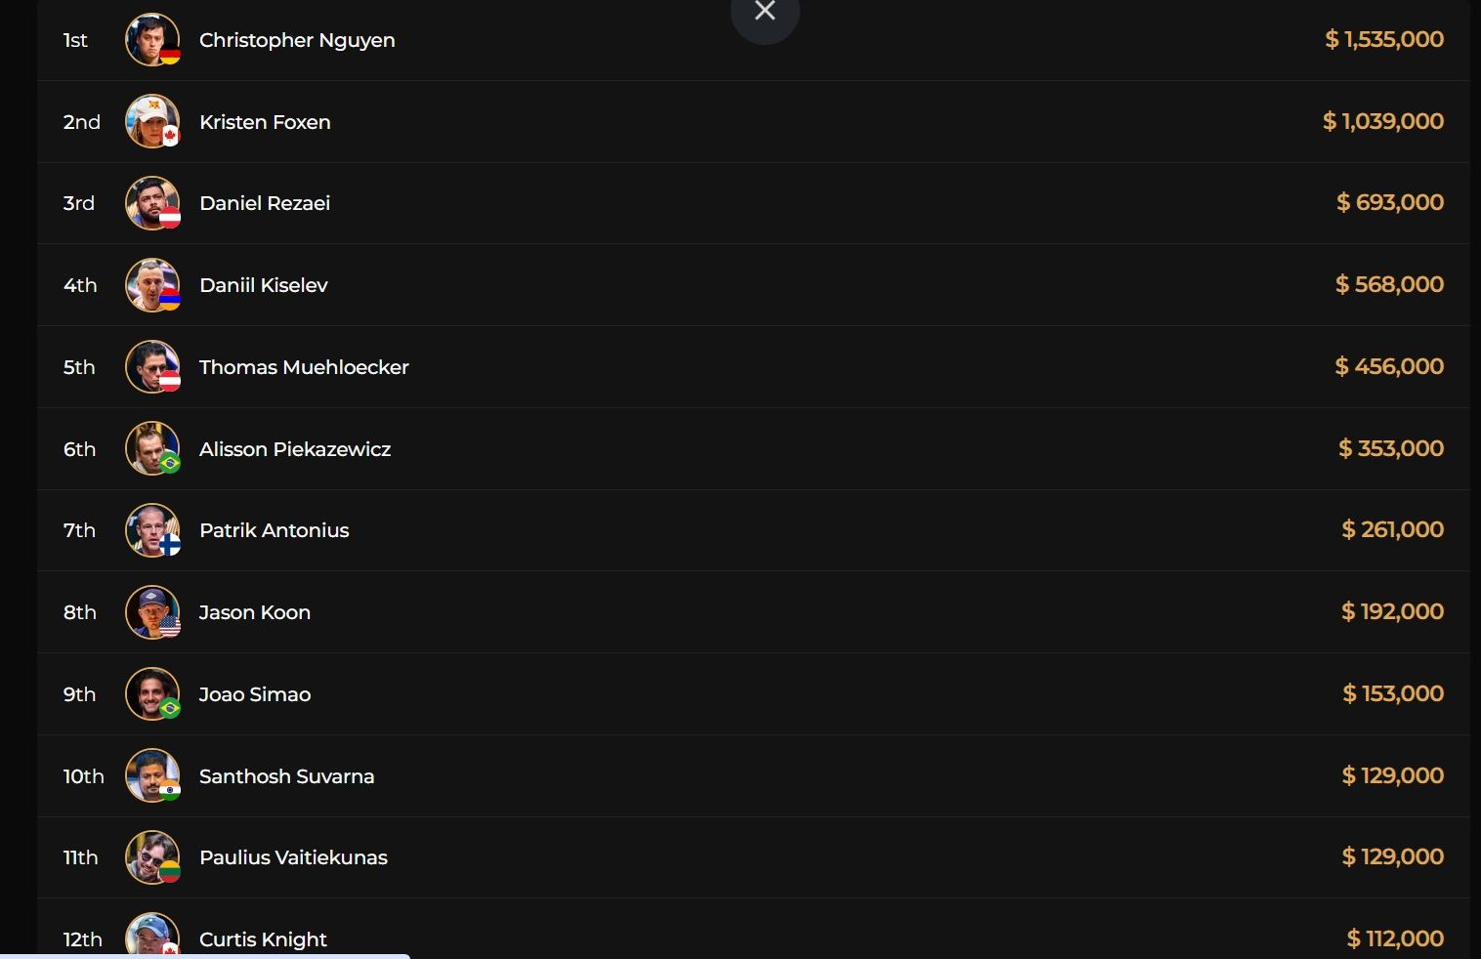Select the Patrik Antonius player name
Viewport: 1481px width, 959px height.
[275, 530]
